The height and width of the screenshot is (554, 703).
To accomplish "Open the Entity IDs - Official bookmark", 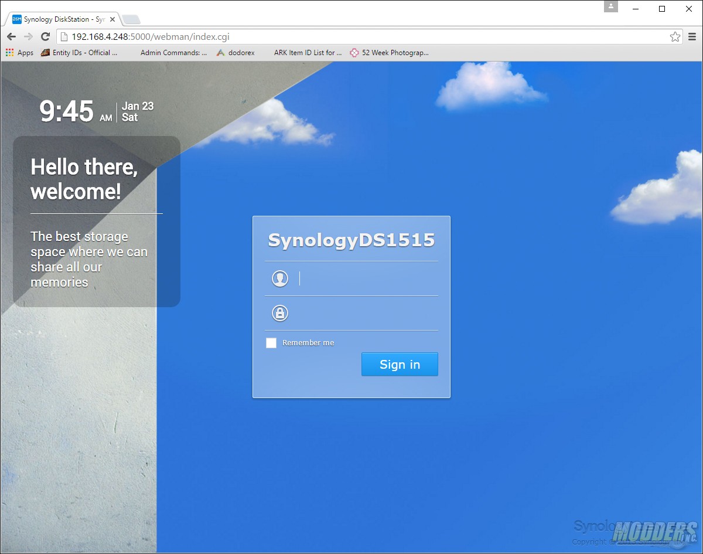I will pyautogui.click(x=79, y=53).
